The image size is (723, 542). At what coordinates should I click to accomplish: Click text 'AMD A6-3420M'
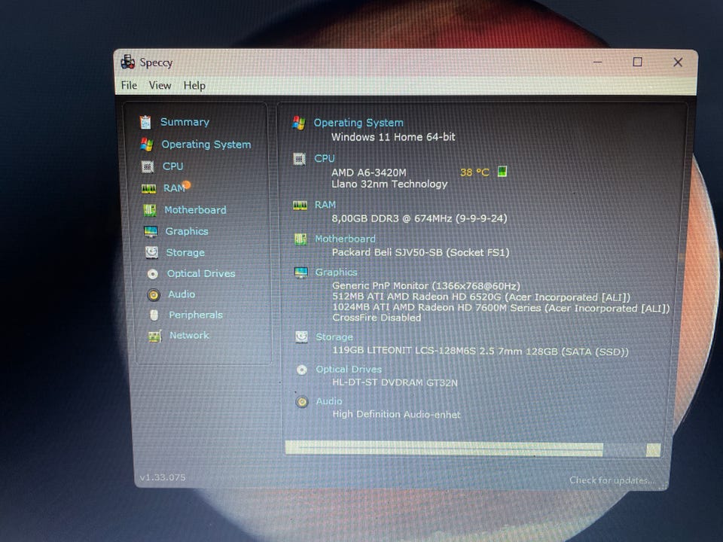pyautogui.click(x=369, y=173)
